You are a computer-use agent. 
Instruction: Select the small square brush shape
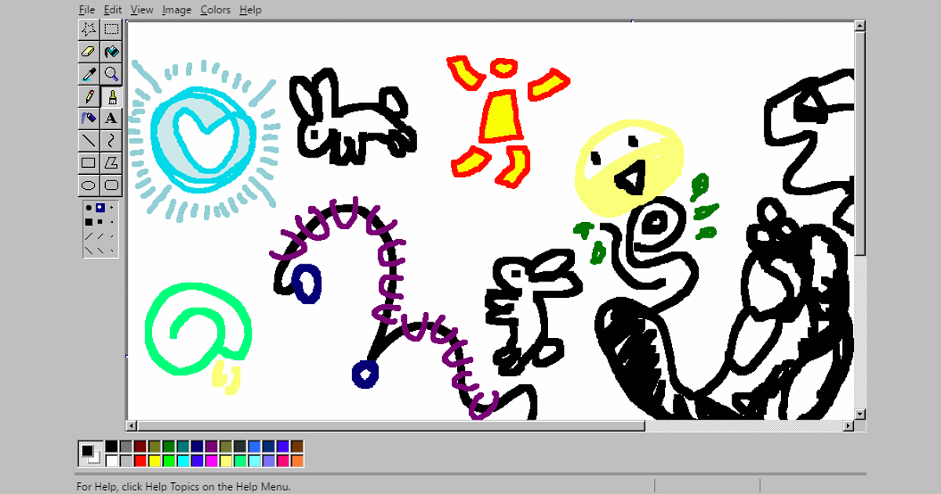[111, 222]
